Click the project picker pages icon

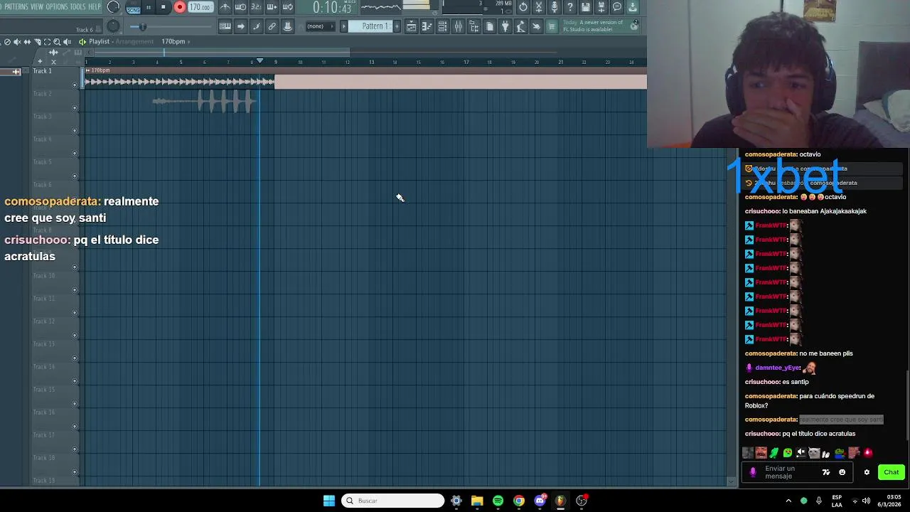[489, 26]
